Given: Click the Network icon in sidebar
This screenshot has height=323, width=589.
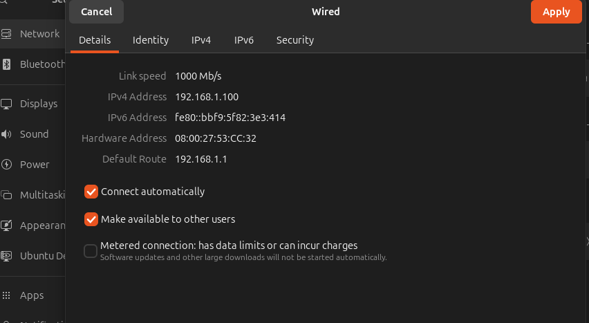Looking at the screenshot, I should (6, 34).
